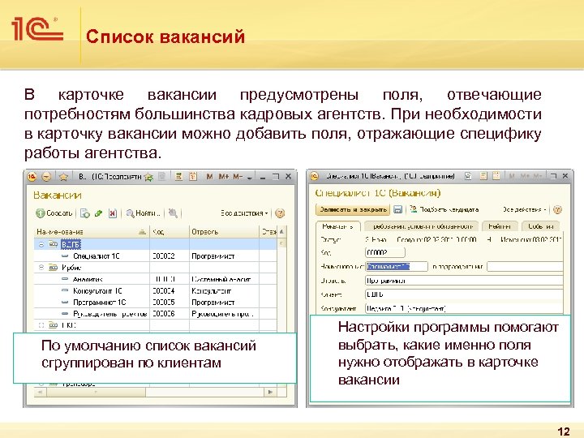
Task: Switch to the Требования, условия и обязанности tab
Action: pos(423,226)
